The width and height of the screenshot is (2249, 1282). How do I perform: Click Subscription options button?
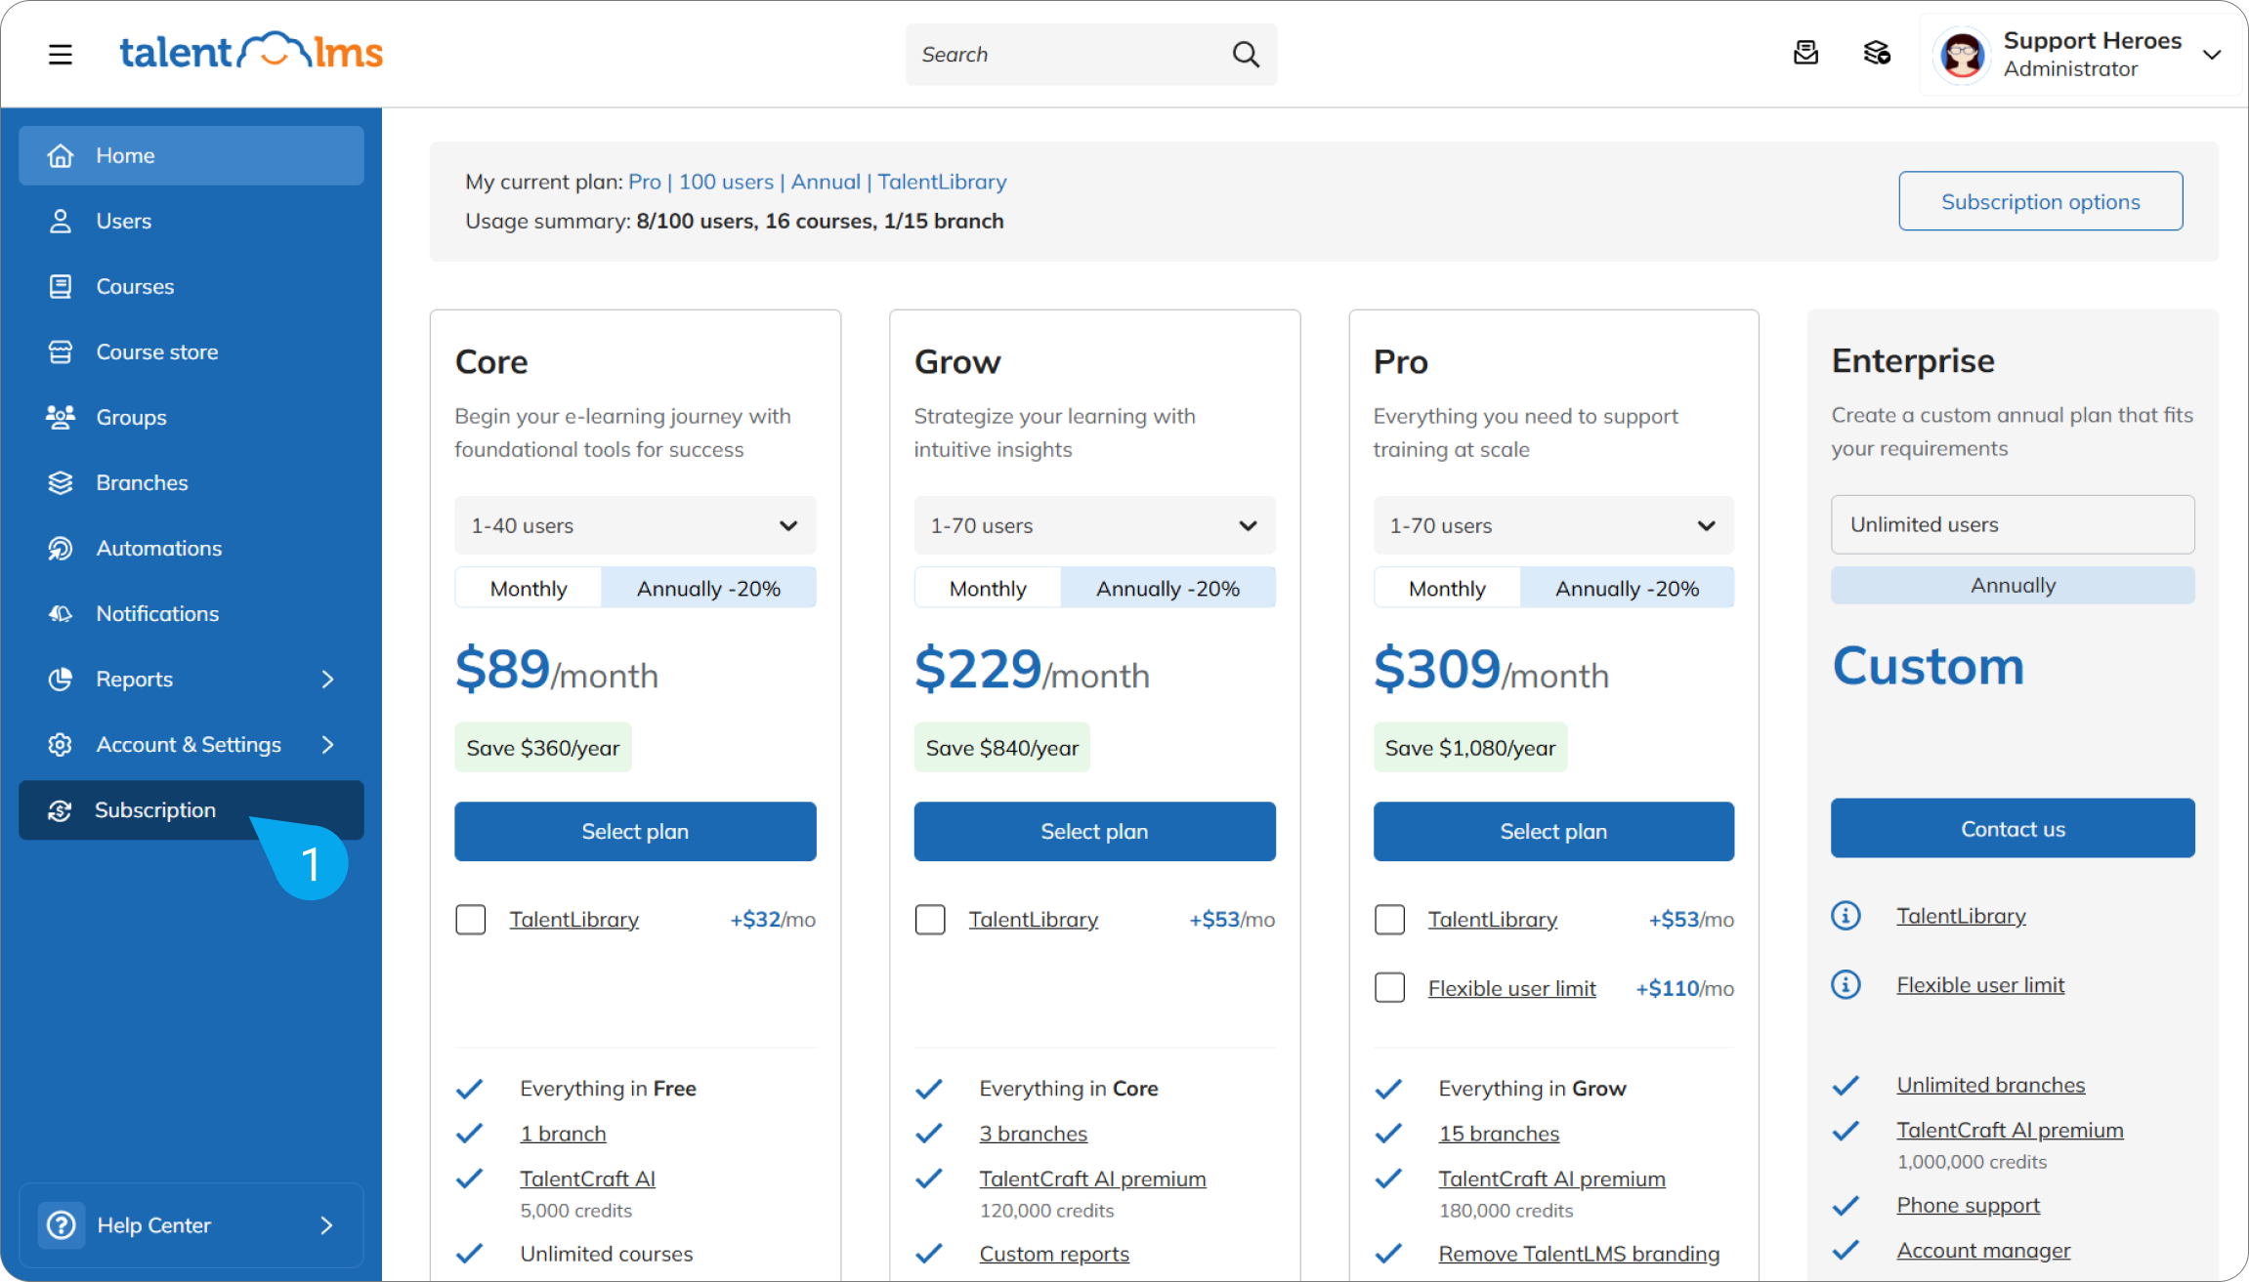[2040, 201]
